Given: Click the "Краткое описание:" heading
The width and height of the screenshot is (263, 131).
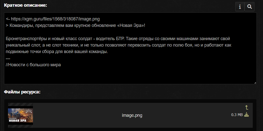Looking at the screenshot, I should [25, 5].
